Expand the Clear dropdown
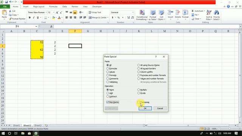Screen dimensions: 242x136 [200, 19]
